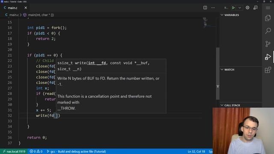The height and width of the screenshot is (154, 274).
Task: Open launch.json via the gear icon
Action: pyautogui.click(x=247, y=8)
